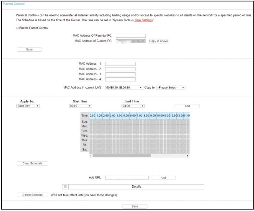Click the Time header cell in schedule
254x211 pixels.
point(85,116)
